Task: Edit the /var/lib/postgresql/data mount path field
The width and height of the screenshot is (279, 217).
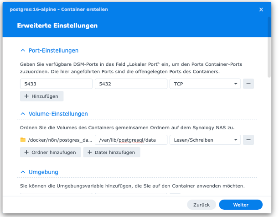Action: tap(131, 140)
